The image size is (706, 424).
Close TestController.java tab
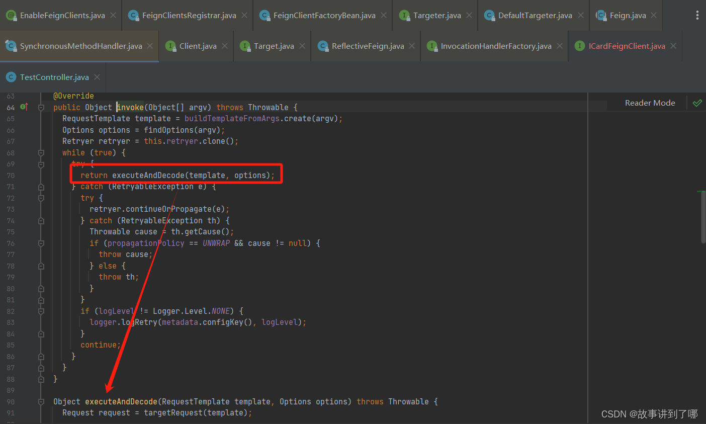click(97, 77)
